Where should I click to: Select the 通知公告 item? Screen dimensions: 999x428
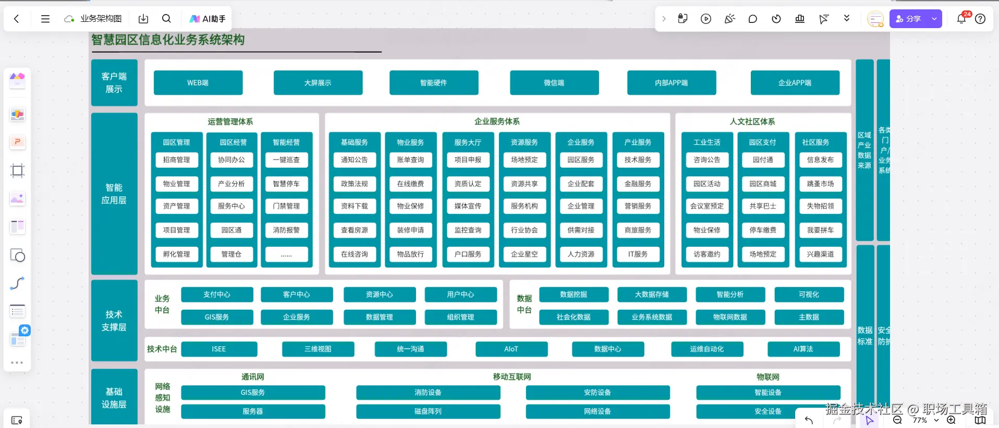click(x=355, y=160)
